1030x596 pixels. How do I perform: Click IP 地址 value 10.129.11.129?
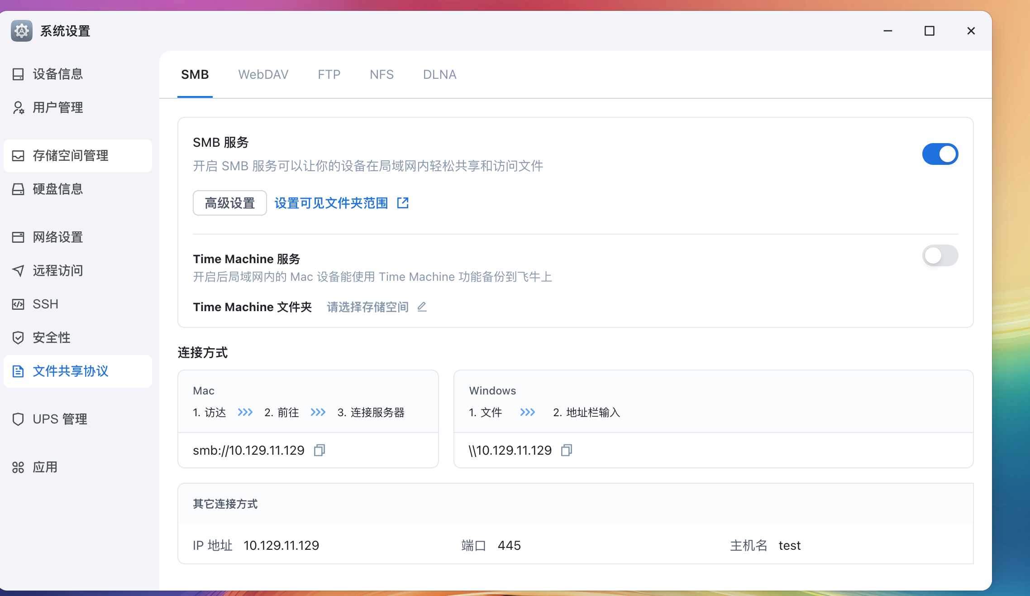pyautogui.click(x=281, y=545)
